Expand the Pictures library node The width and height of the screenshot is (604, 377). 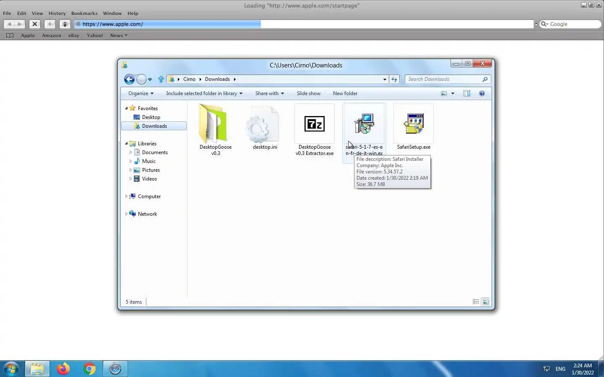click(130, 170)
